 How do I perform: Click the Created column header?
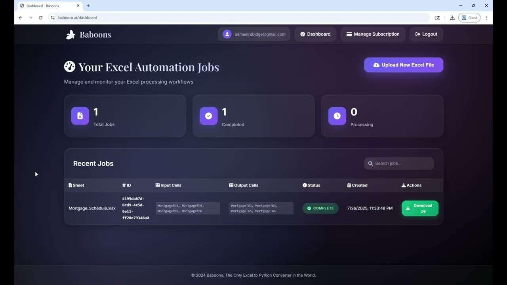tap(357, 185)
